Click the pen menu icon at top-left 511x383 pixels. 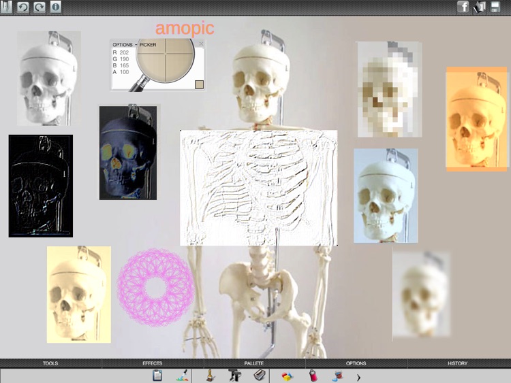(6, 7)
